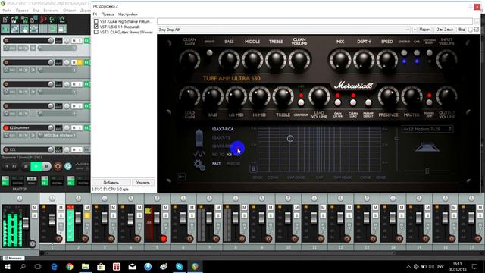
Task: Click the Добавить button
Action: coord(111,183)
